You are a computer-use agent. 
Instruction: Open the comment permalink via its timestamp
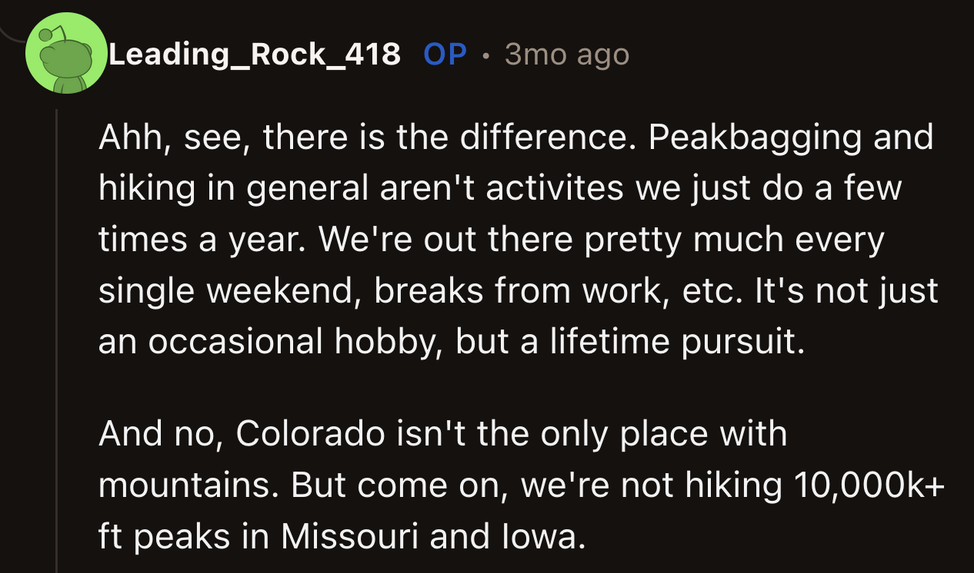tap(566, 55)
